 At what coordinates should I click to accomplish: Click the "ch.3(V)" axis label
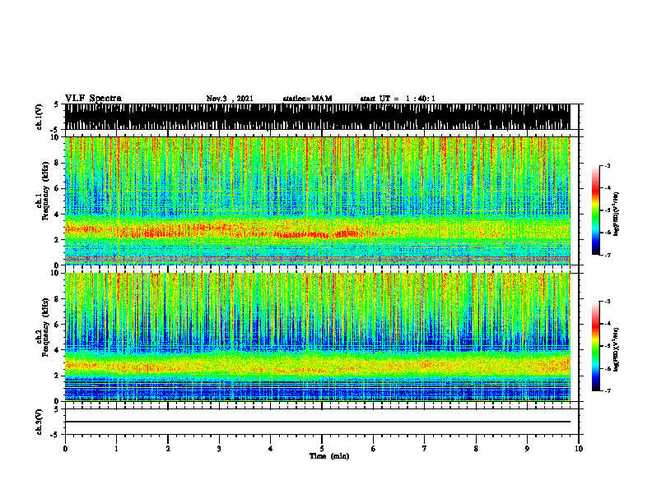(39, 422)
